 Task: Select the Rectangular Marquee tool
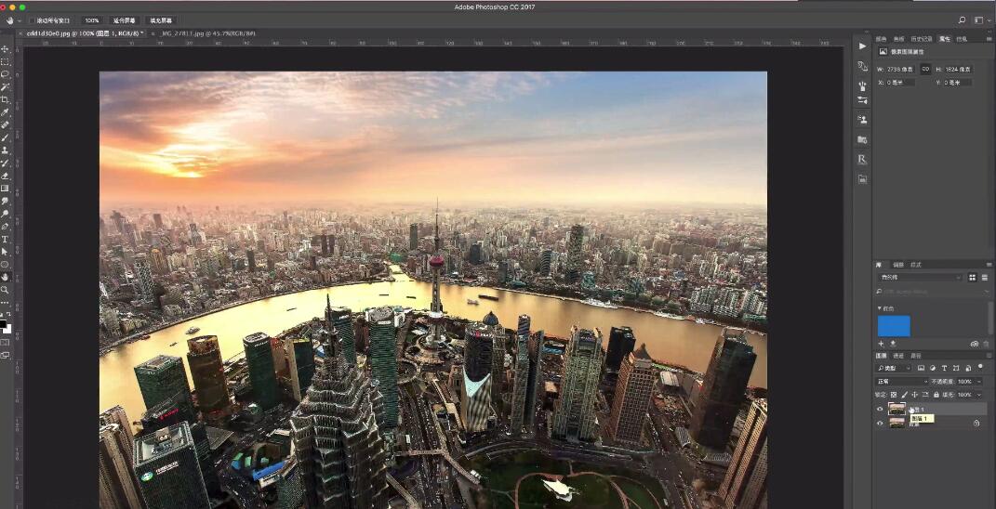5,61
